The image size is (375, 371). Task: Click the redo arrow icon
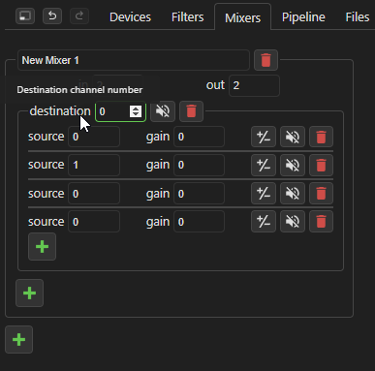pos(79,15)
